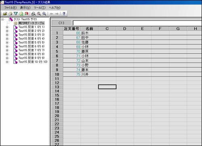Expand the Test15 反復 5 tree node
This screenshot has height=146, width=202.
7,43
